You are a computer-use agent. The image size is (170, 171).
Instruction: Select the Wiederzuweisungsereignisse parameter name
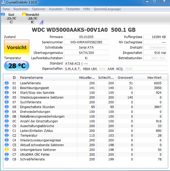pos(41,140)
